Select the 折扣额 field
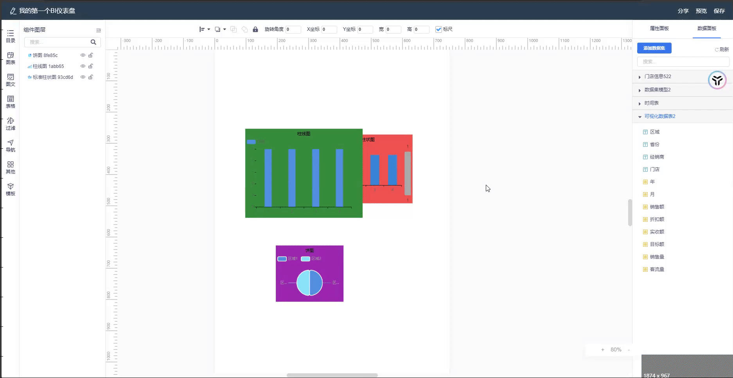 point(657,219)
